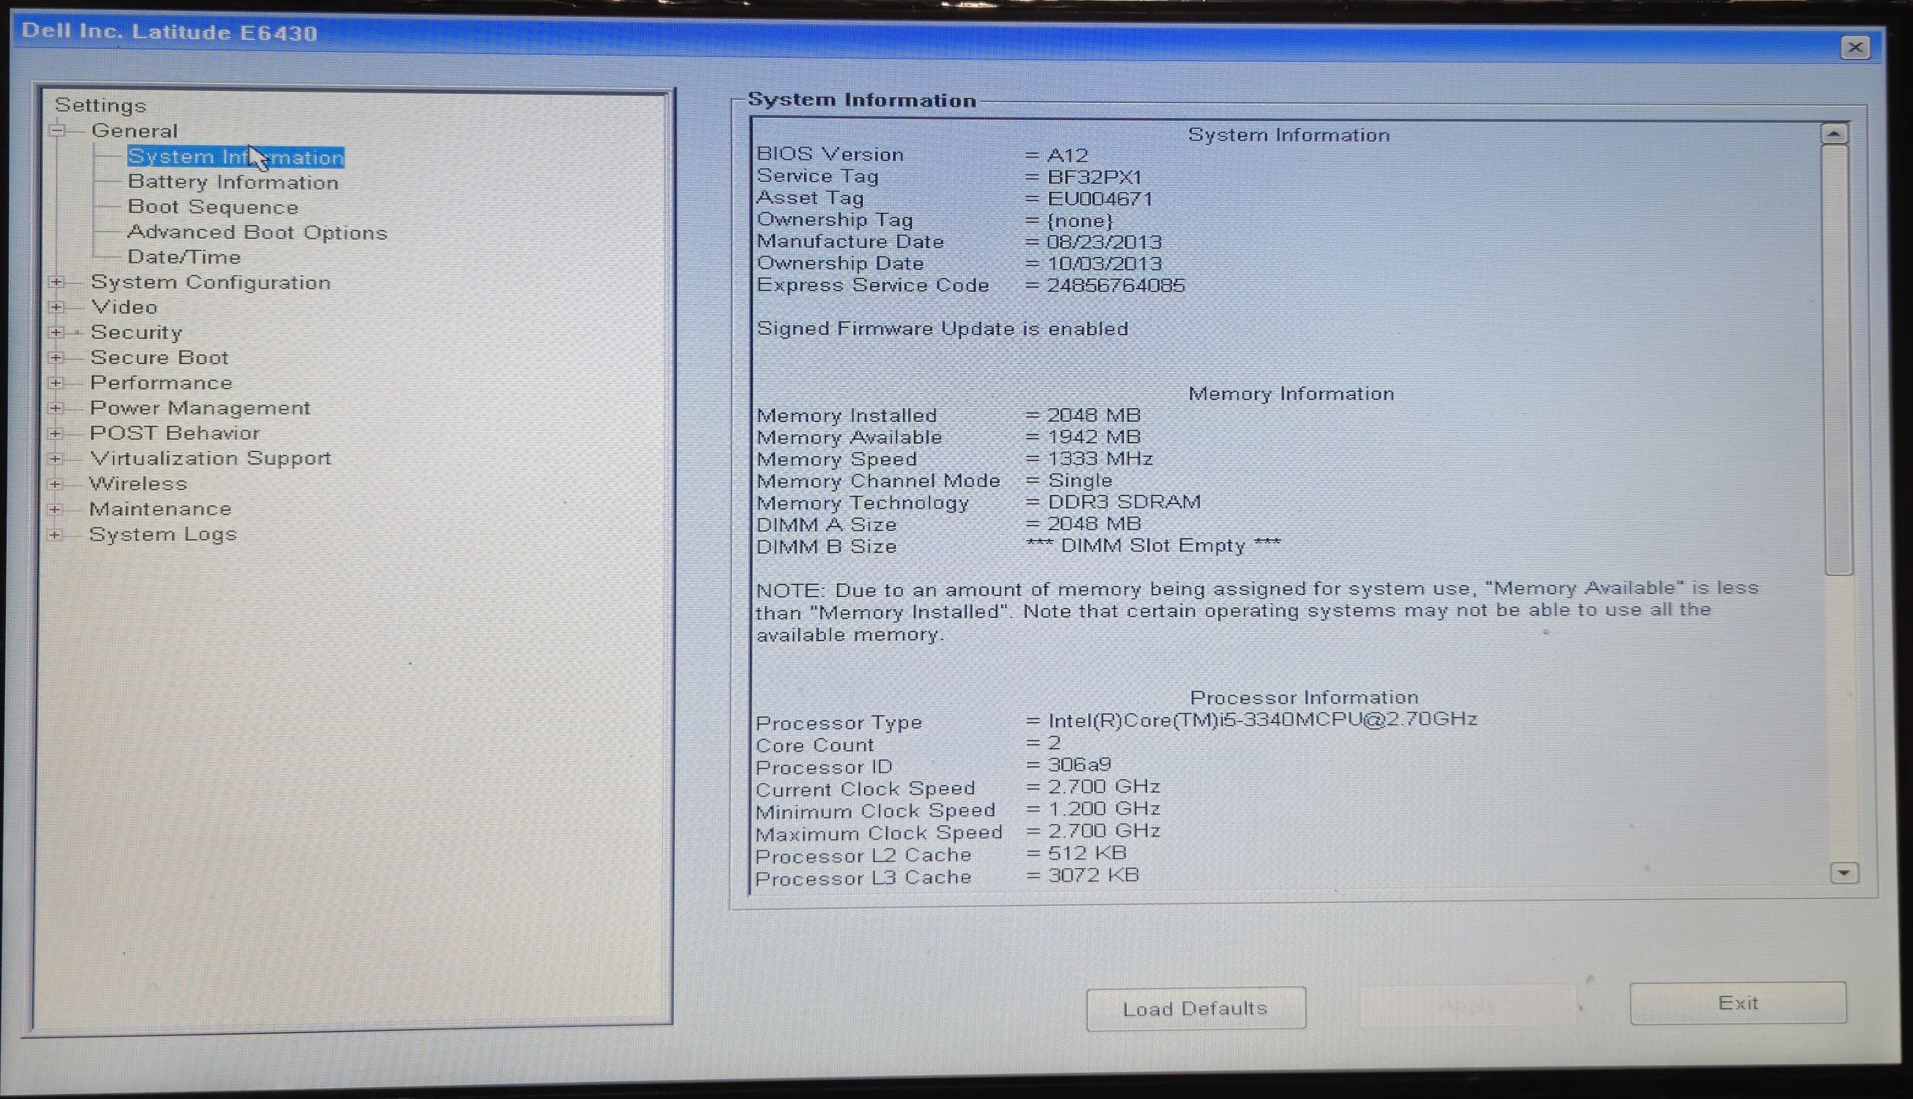Screen dimensions: 1913x1099
Task: Expand the Performance node
Action: coord(56,383)
